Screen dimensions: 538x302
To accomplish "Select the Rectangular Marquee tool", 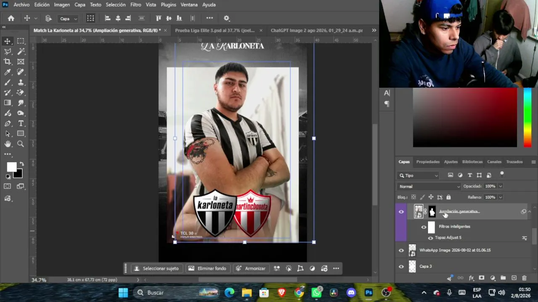I will (x=21, y=41).
